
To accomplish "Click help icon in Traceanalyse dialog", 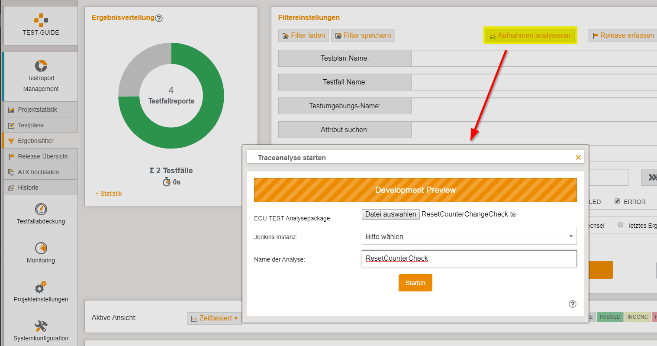I will click(572, 304).
